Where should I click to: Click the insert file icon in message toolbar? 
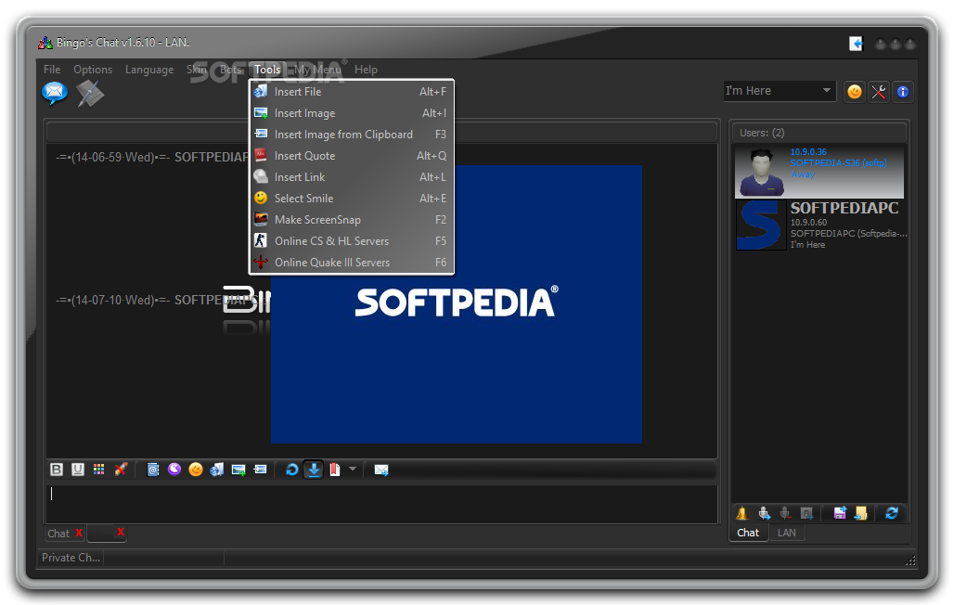coord(216,470)
